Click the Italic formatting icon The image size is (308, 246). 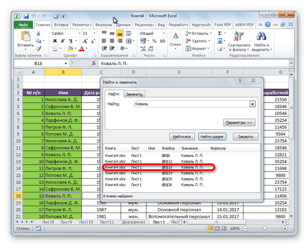coord(63,41)
